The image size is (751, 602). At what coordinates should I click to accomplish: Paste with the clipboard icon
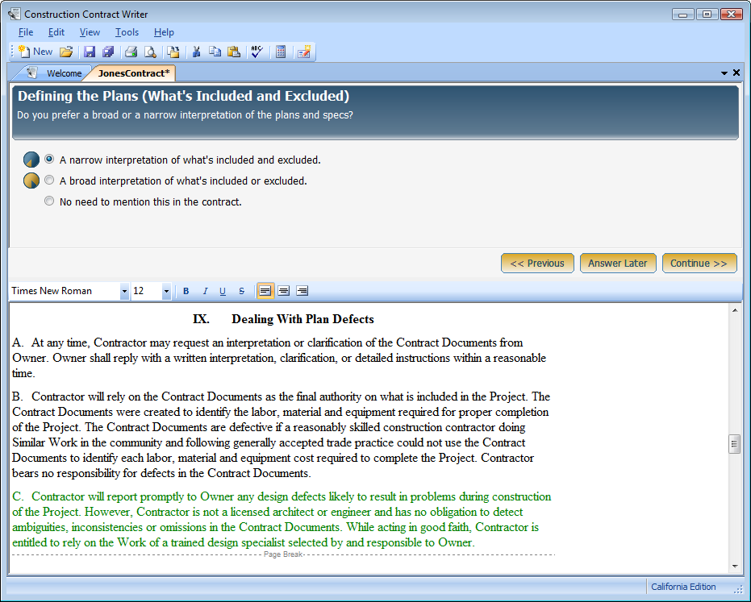coord(234,52)
